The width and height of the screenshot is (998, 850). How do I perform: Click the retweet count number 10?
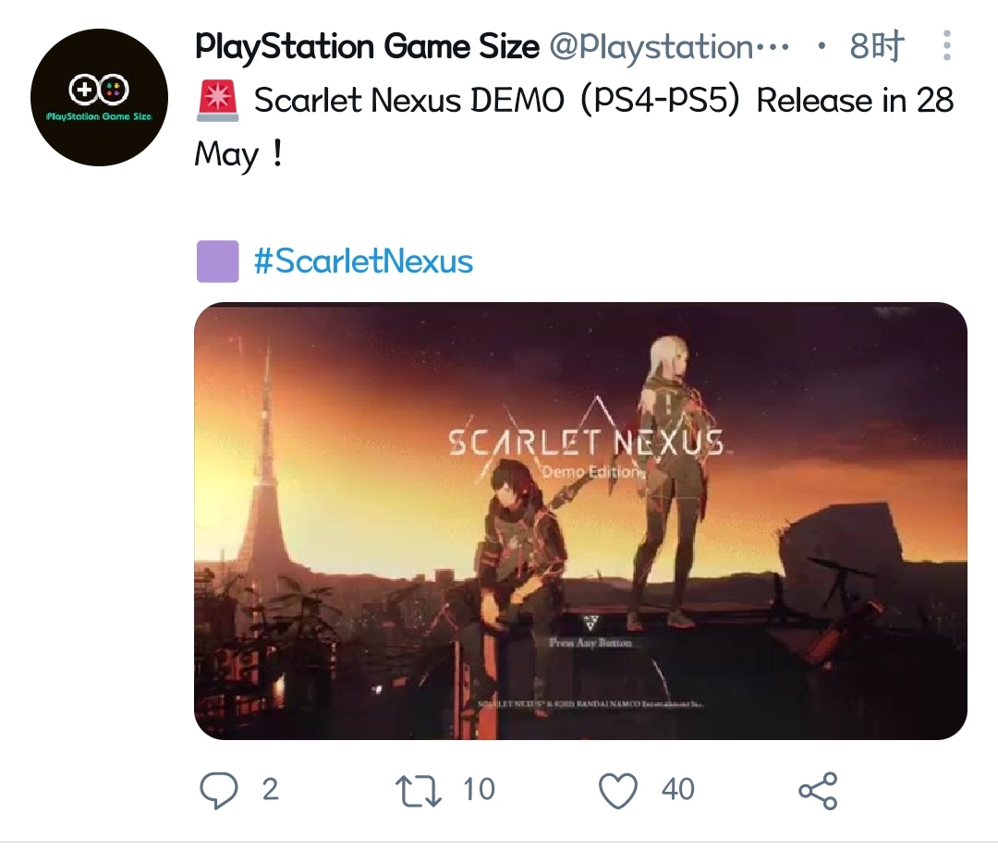click(x=479, y=790)
